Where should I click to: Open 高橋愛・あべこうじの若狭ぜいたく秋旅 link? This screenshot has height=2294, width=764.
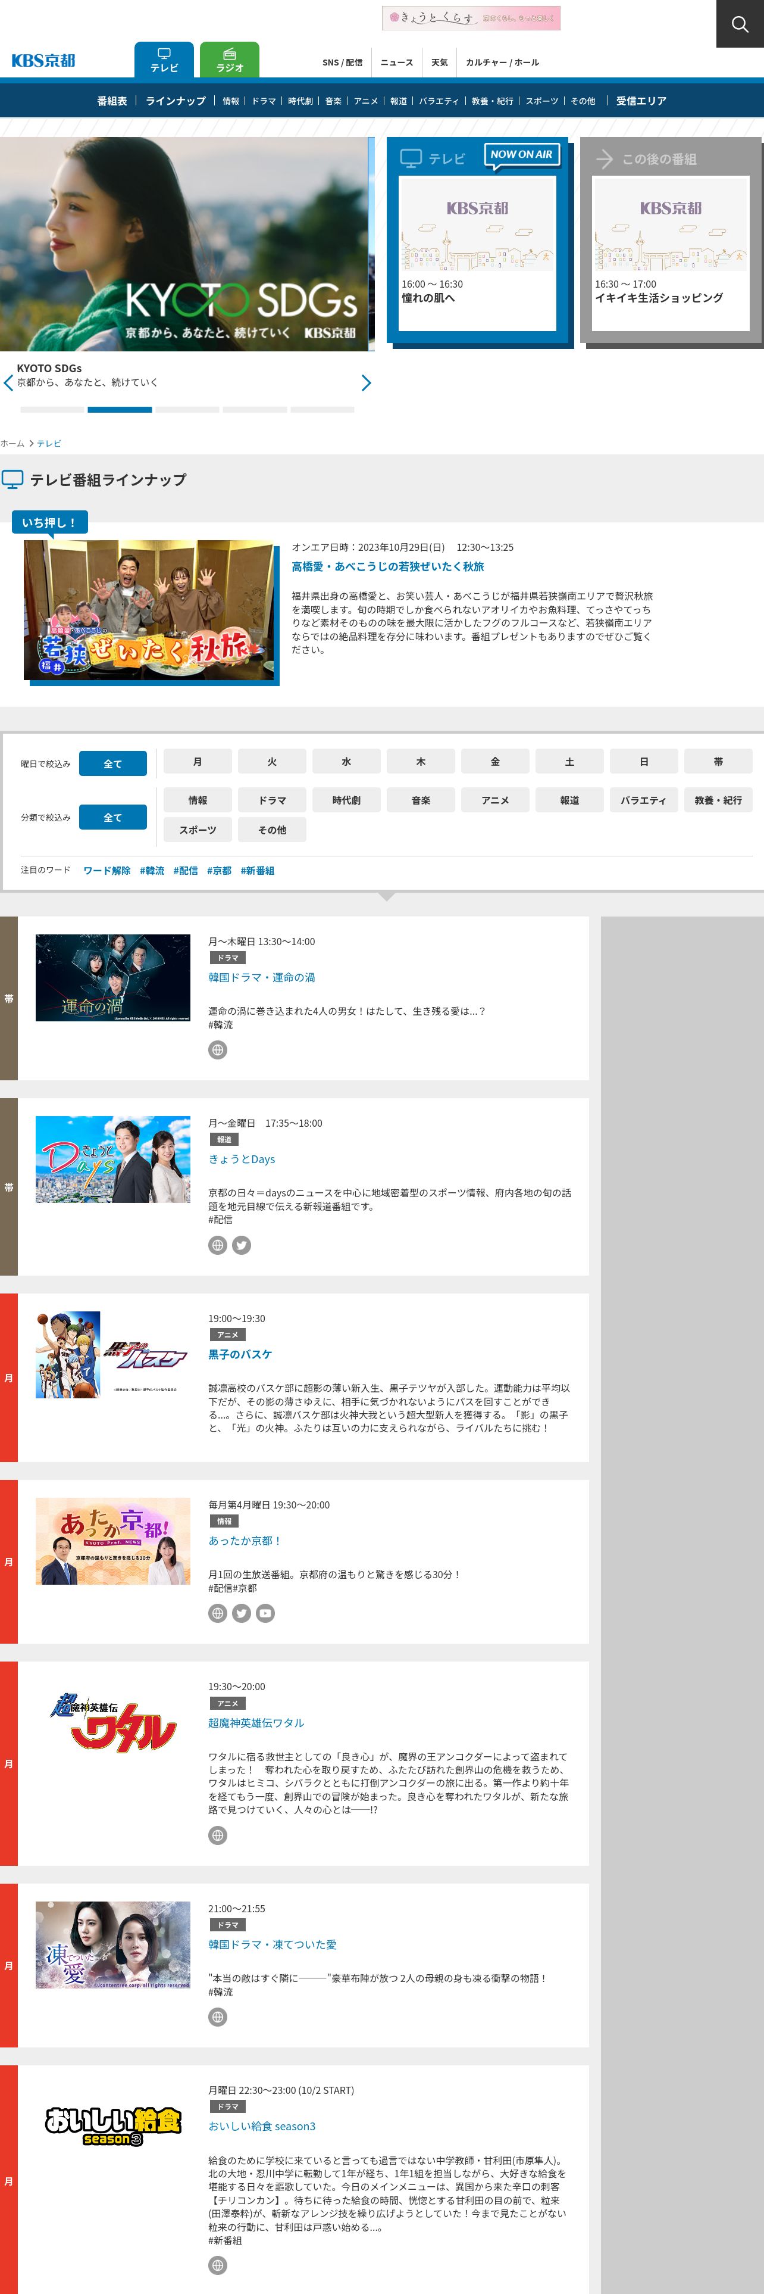click(388, 566)
